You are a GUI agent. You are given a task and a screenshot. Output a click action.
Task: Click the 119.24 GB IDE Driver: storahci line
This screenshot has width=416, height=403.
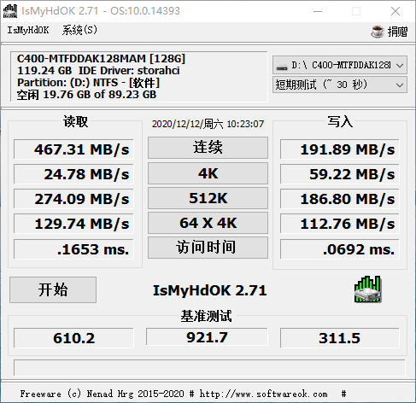[x=98, y=71]
